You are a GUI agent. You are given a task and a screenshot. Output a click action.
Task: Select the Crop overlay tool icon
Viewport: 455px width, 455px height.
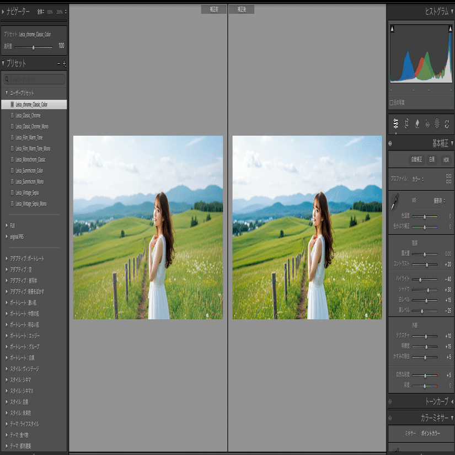(406, 124)
